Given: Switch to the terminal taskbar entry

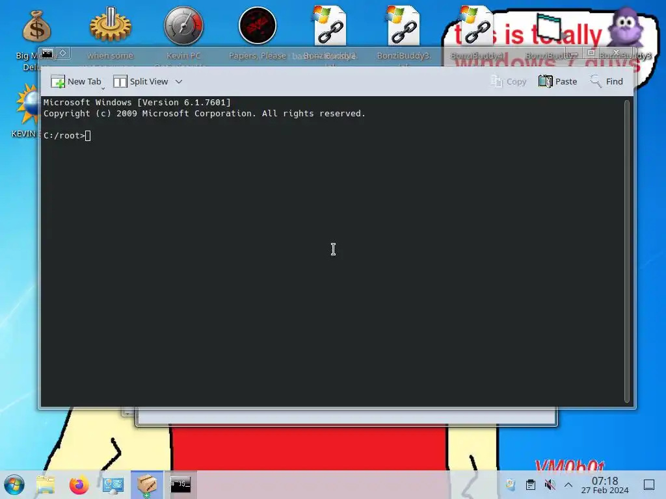Looking at the screenshot, I should click(181, 485).
